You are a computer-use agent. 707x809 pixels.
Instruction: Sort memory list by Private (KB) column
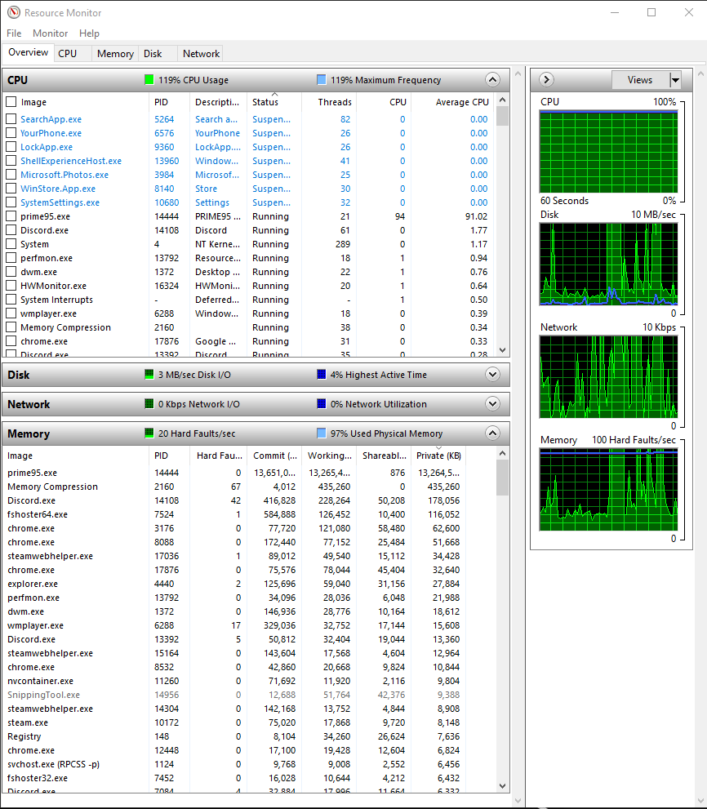(x=438, y=456)
